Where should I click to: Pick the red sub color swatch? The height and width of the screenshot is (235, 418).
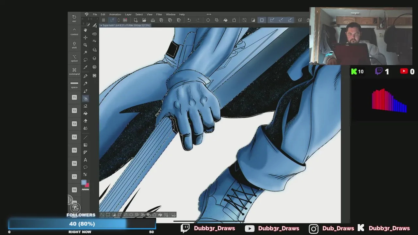(x=87, y=185)
